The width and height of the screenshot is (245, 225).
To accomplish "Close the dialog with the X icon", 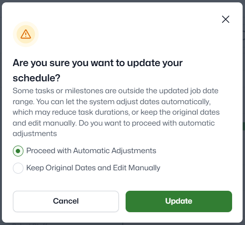I will tap(225, 20).
